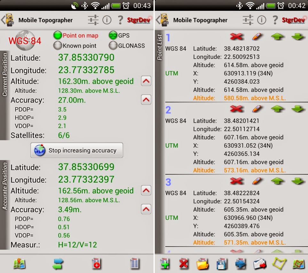The image size is (308, 273).
Task: Tap Bluetooth icon in left status bar
Action: click(85, 6)
